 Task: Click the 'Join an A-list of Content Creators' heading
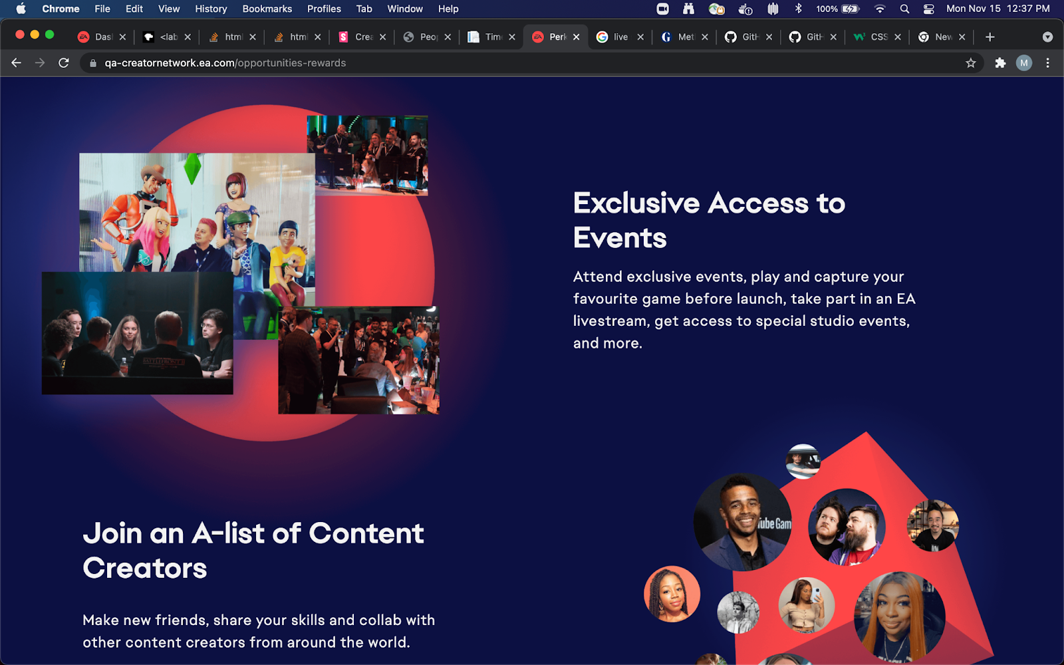(x=253, y=550)
